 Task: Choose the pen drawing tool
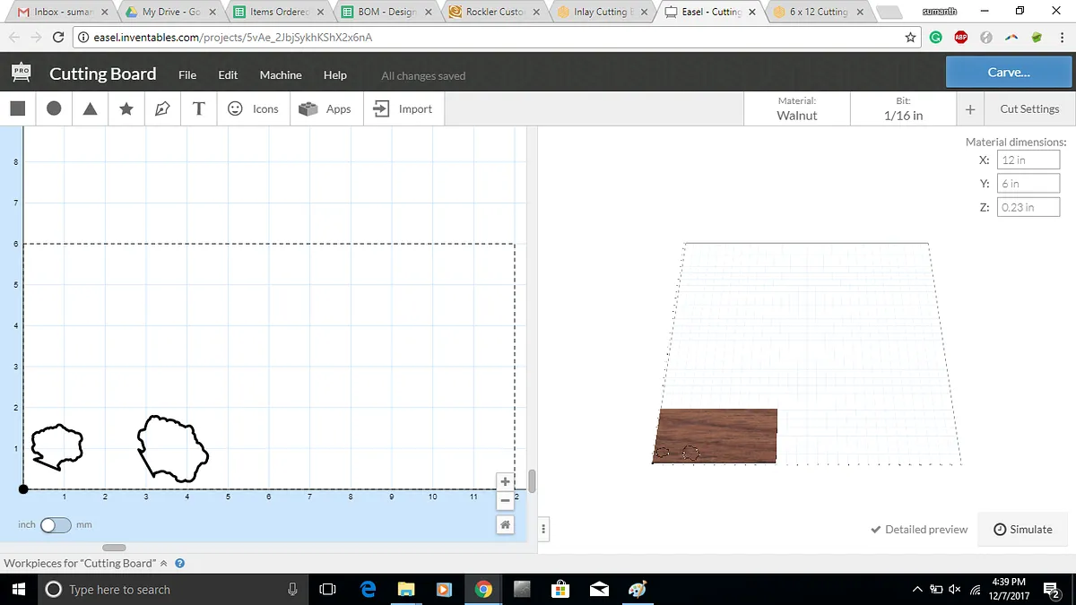point(162,108)
